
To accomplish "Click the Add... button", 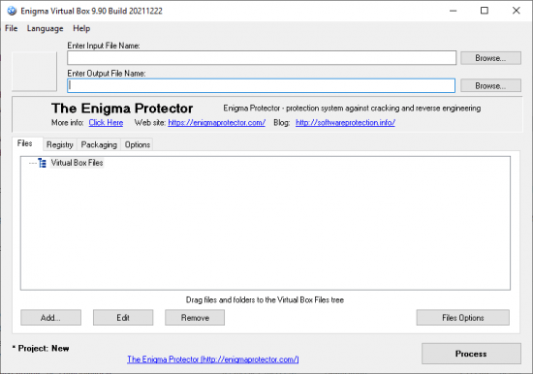I will (50, 318).
